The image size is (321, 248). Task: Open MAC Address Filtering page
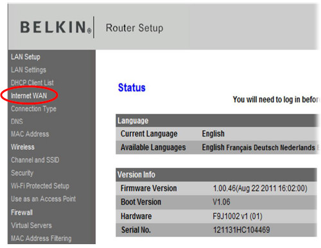tap(41, 238)
